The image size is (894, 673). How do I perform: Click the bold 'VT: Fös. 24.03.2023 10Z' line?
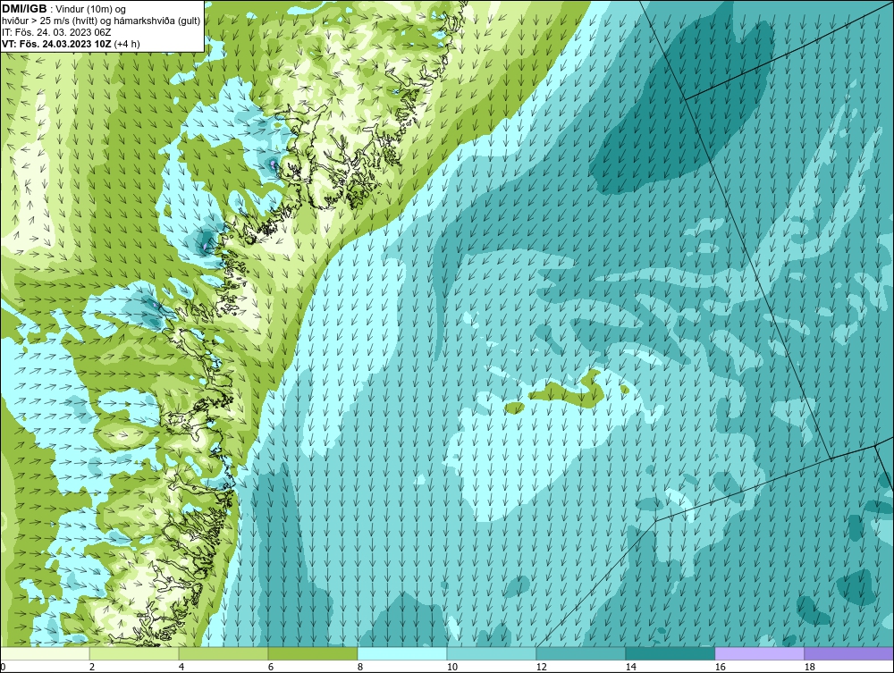tap(57, 43)
